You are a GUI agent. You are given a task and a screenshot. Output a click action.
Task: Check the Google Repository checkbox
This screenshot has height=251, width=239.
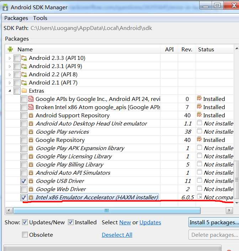click(x=23, y=140)
